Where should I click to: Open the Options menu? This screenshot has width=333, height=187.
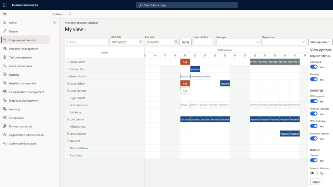(58, 14)
